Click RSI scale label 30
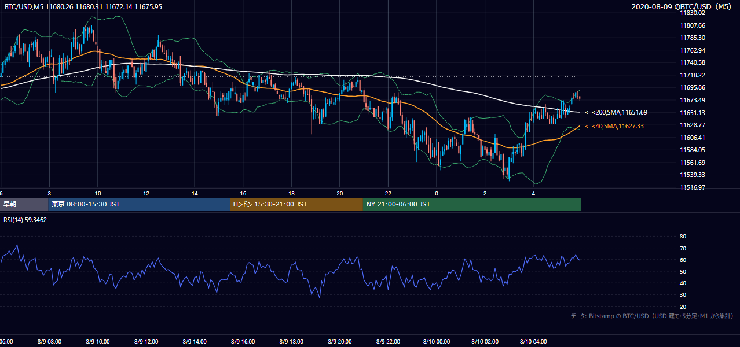Image resolution: width=740 pixels, height=347 pixels. pos(683,295)
